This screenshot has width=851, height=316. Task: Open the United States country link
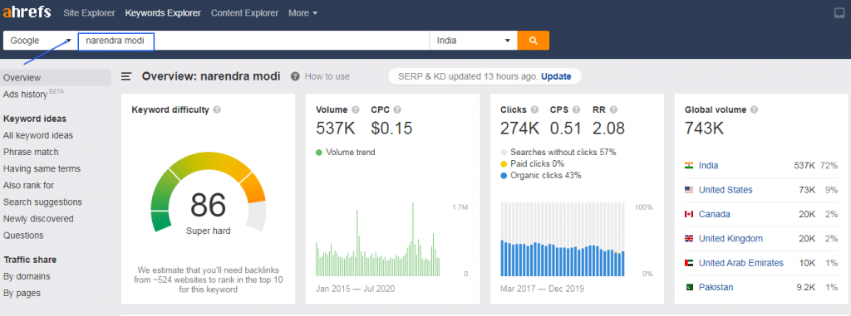(x=726, y=190)
